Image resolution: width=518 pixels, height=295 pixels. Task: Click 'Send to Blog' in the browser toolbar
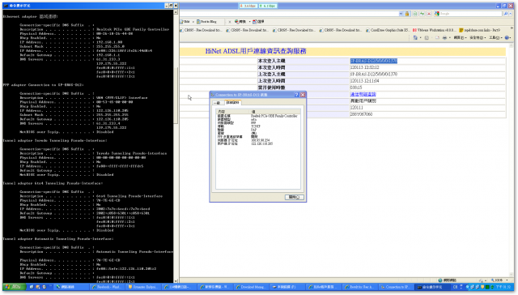[207, 22]
